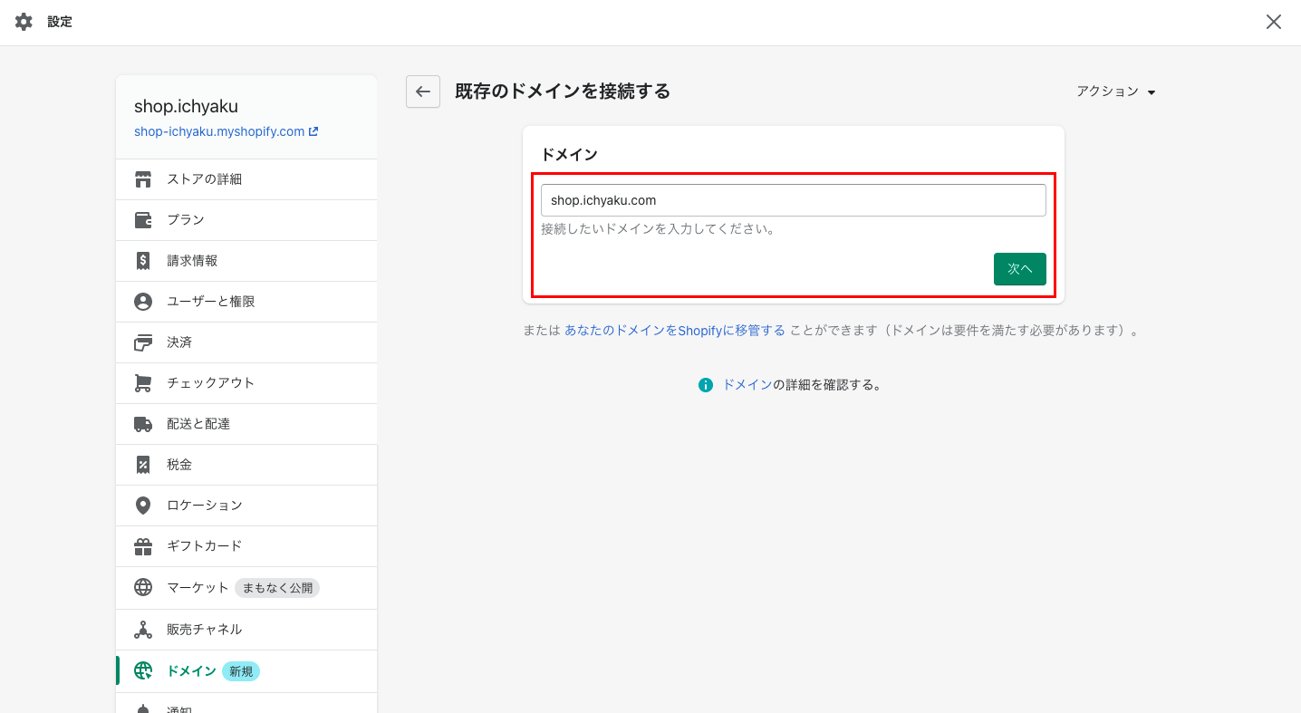Open the ストアの詳細 menu item
This screenshot has height=713, width=1301.
pyautogui.click(x=246, y=179)
